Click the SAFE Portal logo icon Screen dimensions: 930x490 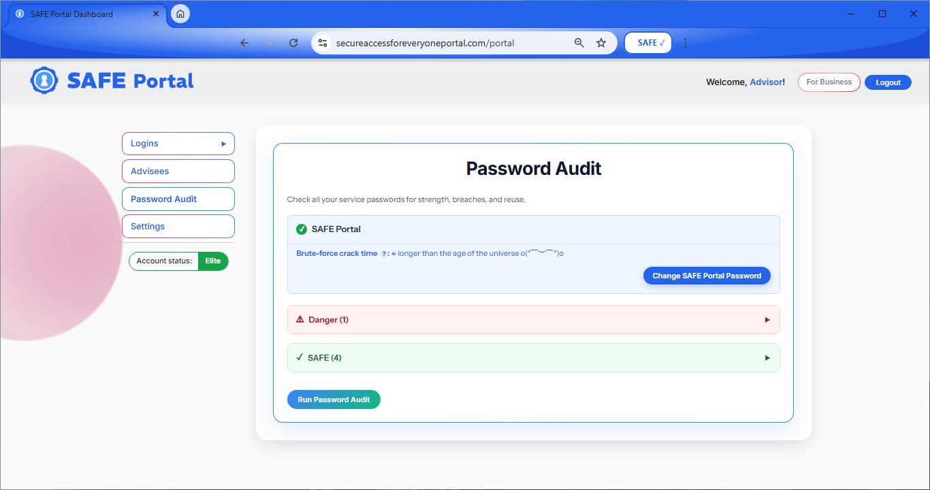44,80
